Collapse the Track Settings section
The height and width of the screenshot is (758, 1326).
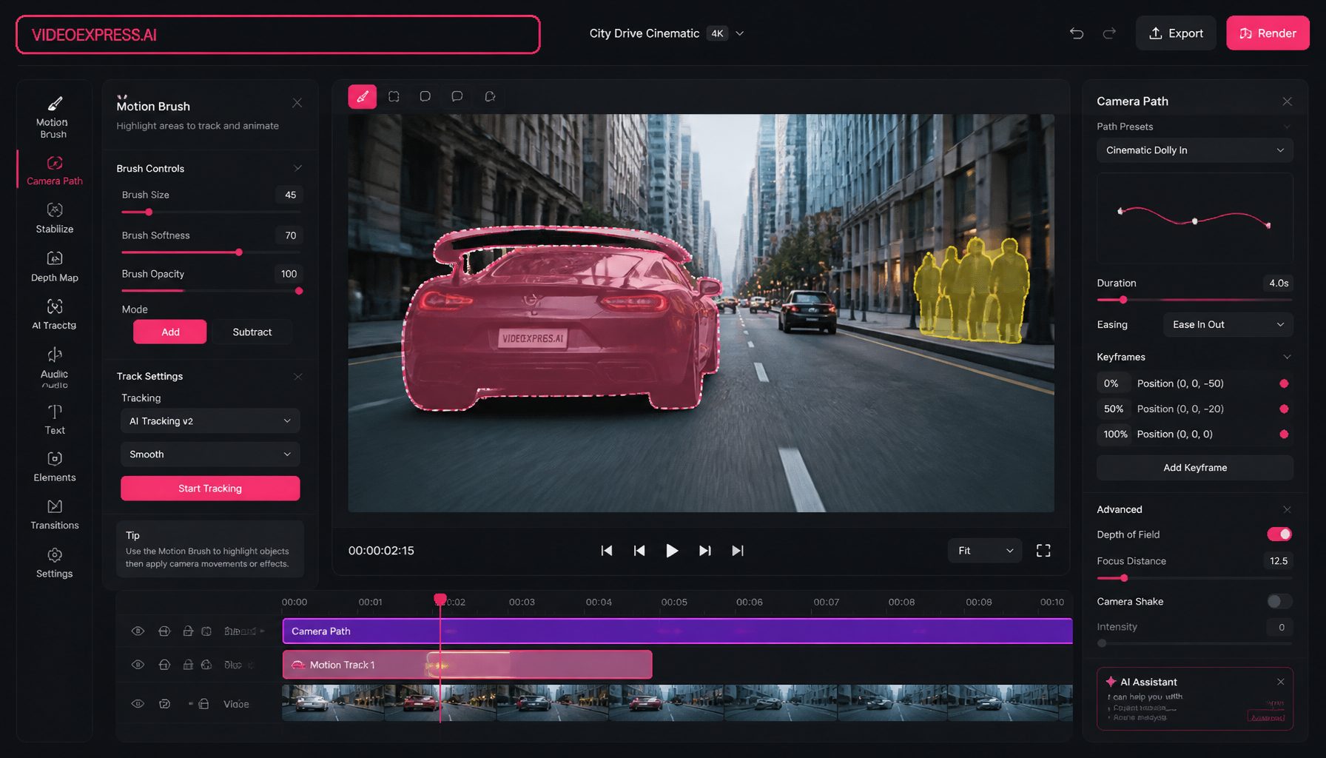click(x=297, y=376)
